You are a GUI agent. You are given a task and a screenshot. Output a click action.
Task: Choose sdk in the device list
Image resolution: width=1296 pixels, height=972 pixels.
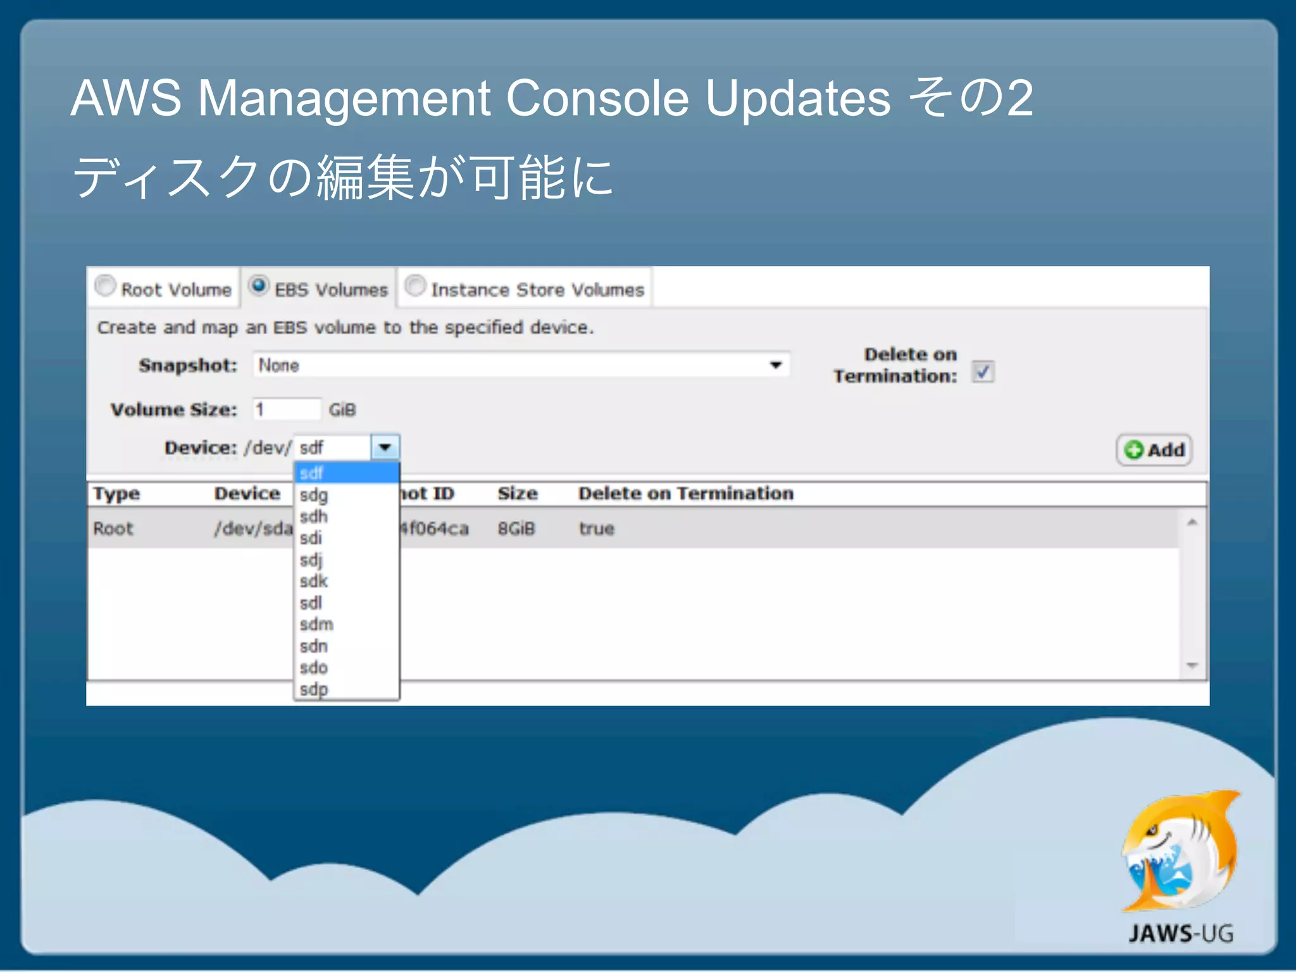click(347, 581)
